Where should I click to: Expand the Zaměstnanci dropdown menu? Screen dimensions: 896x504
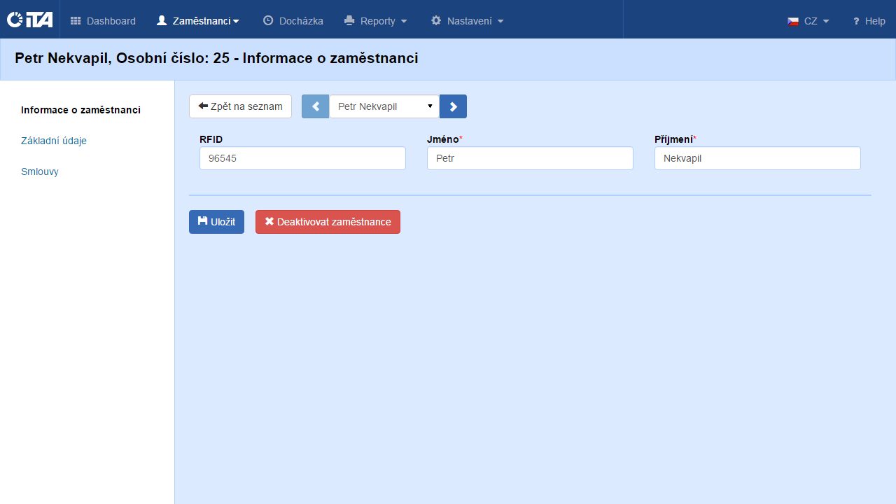pyautogui.click(x=198, y=21)
